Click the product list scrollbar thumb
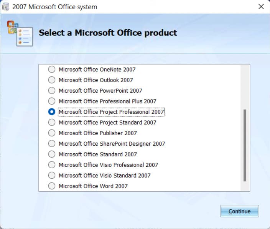This screenshot has height=229, width=270. [x=245, y=145]
